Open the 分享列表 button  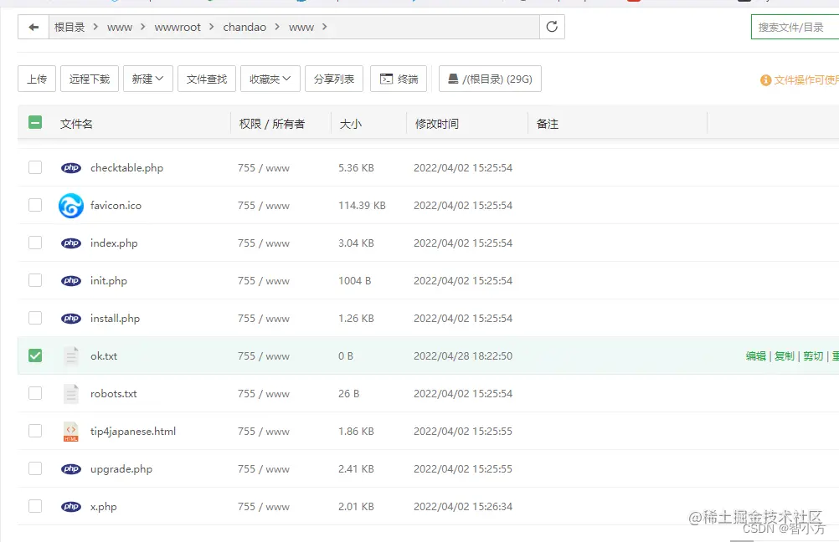334,79
